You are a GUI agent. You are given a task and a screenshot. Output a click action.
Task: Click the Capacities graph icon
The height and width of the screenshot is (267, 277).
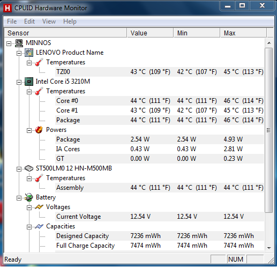click(x=39, y=226)
